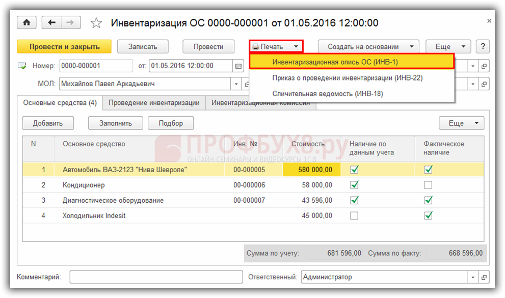Toggle Фактическое наличие for Кондиционер
The image size is (505, 298).
click(428, 185)
